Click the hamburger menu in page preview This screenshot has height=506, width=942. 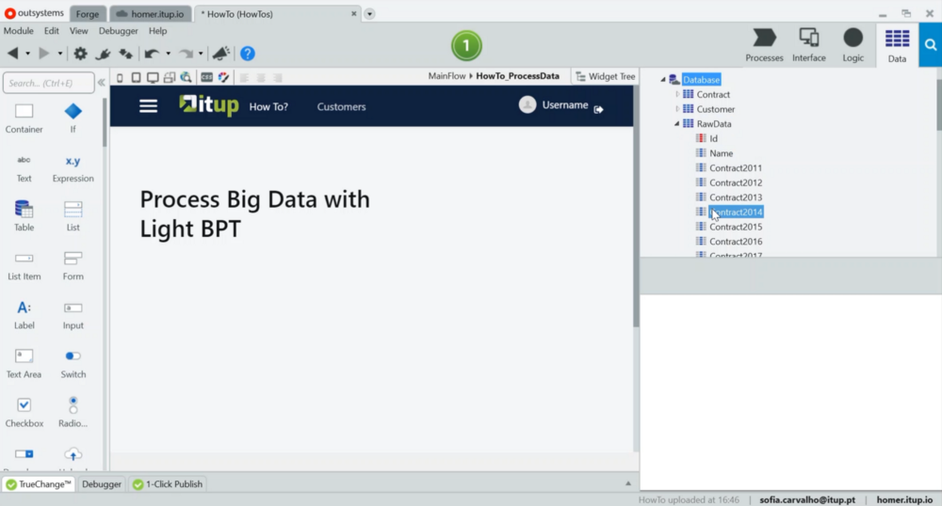[x=149, y=106]
